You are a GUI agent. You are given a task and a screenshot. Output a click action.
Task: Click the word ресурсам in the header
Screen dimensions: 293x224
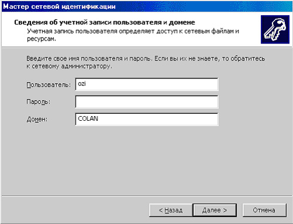coord(41,39)
